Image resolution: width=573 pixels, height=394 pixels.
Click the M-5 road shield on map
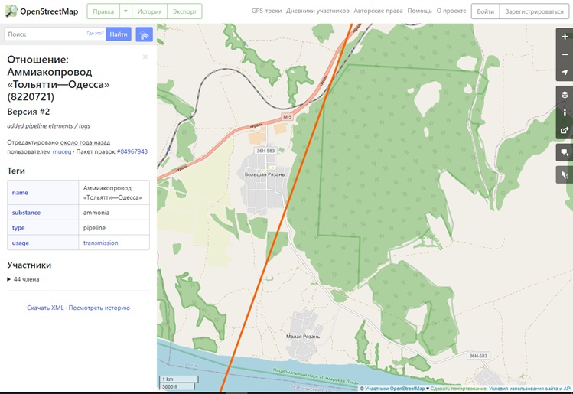(287, 117)
